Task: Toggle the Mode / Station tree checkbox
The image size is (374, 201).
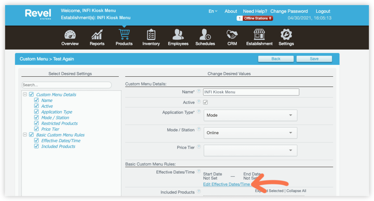Action: (36, 117)
